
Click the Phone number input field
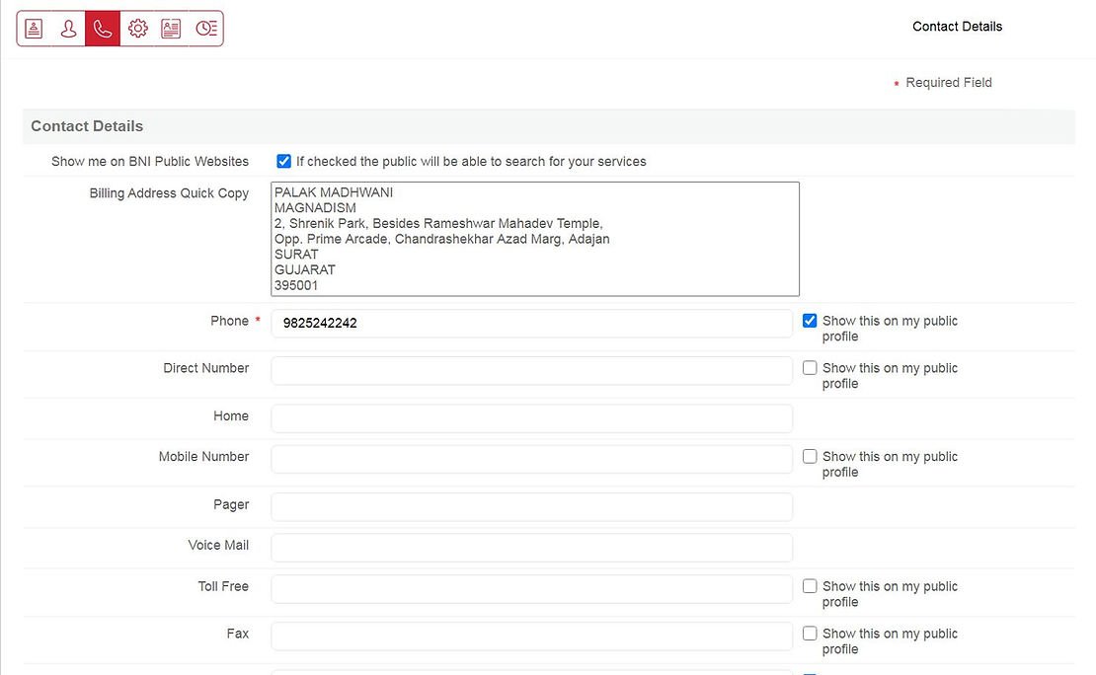tap(531, 323)
